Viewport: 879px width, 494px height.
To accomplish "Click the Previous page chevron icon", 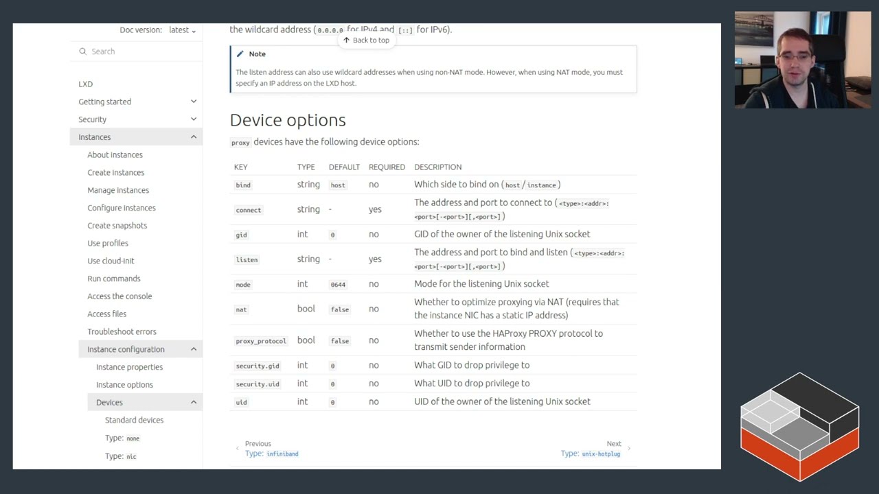I will [238, 449].
